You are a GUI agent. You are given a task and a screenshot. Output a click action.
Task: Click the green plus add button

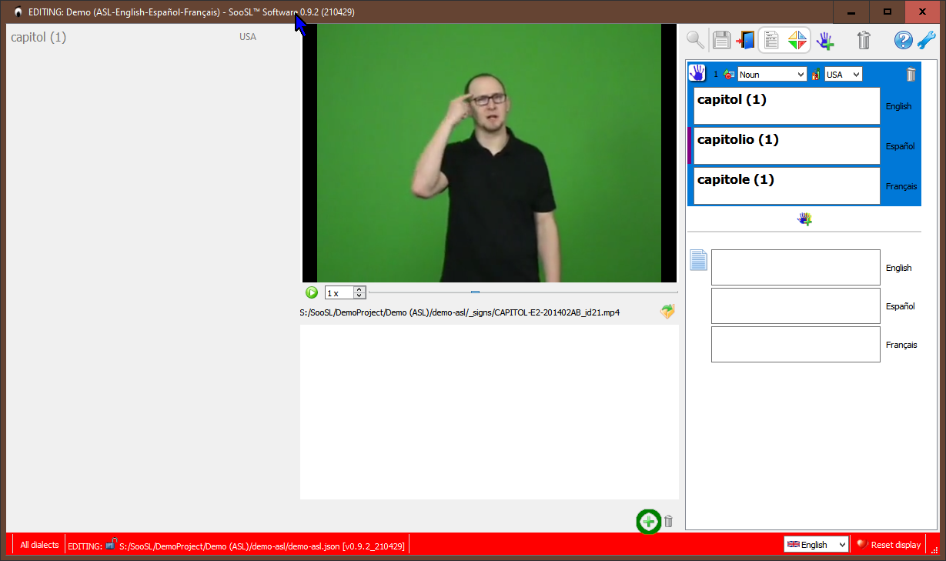pyautogui.click(x=648, y=522)
